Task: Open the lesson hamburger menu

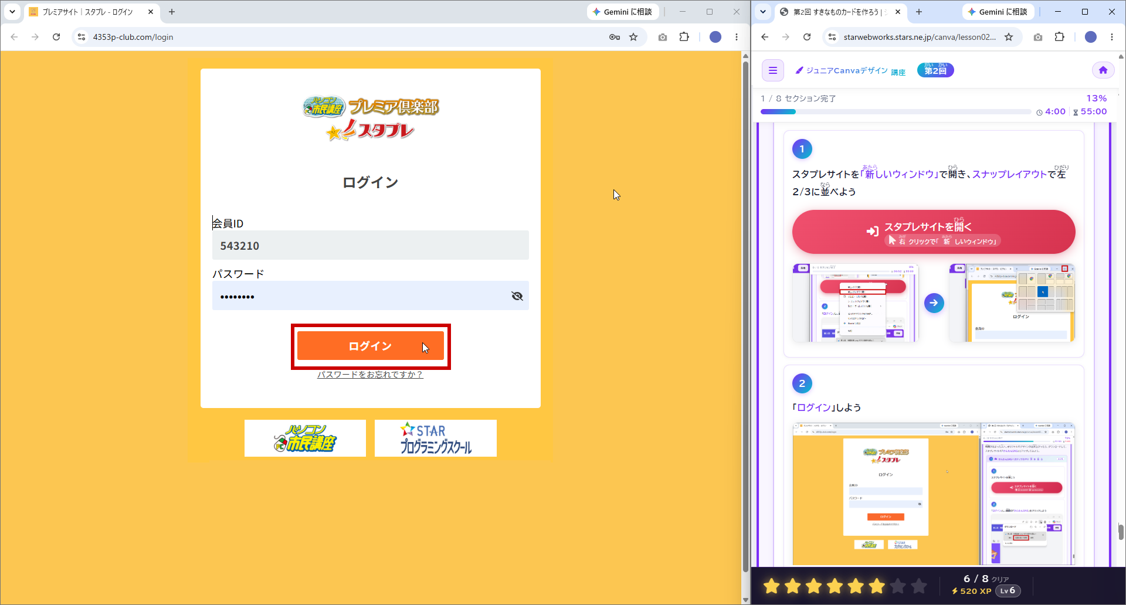Action: 773,70
